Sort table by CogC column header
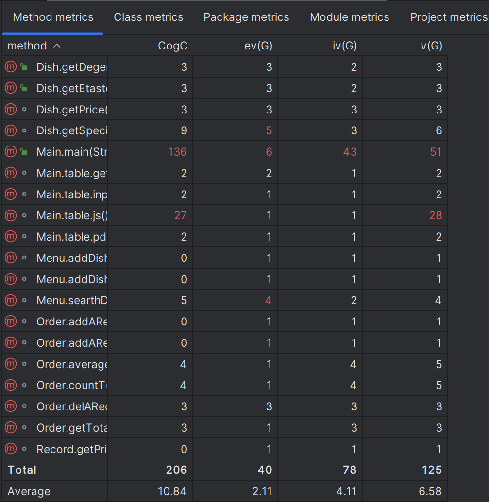 pyautogui.click(x=172, y=46)
